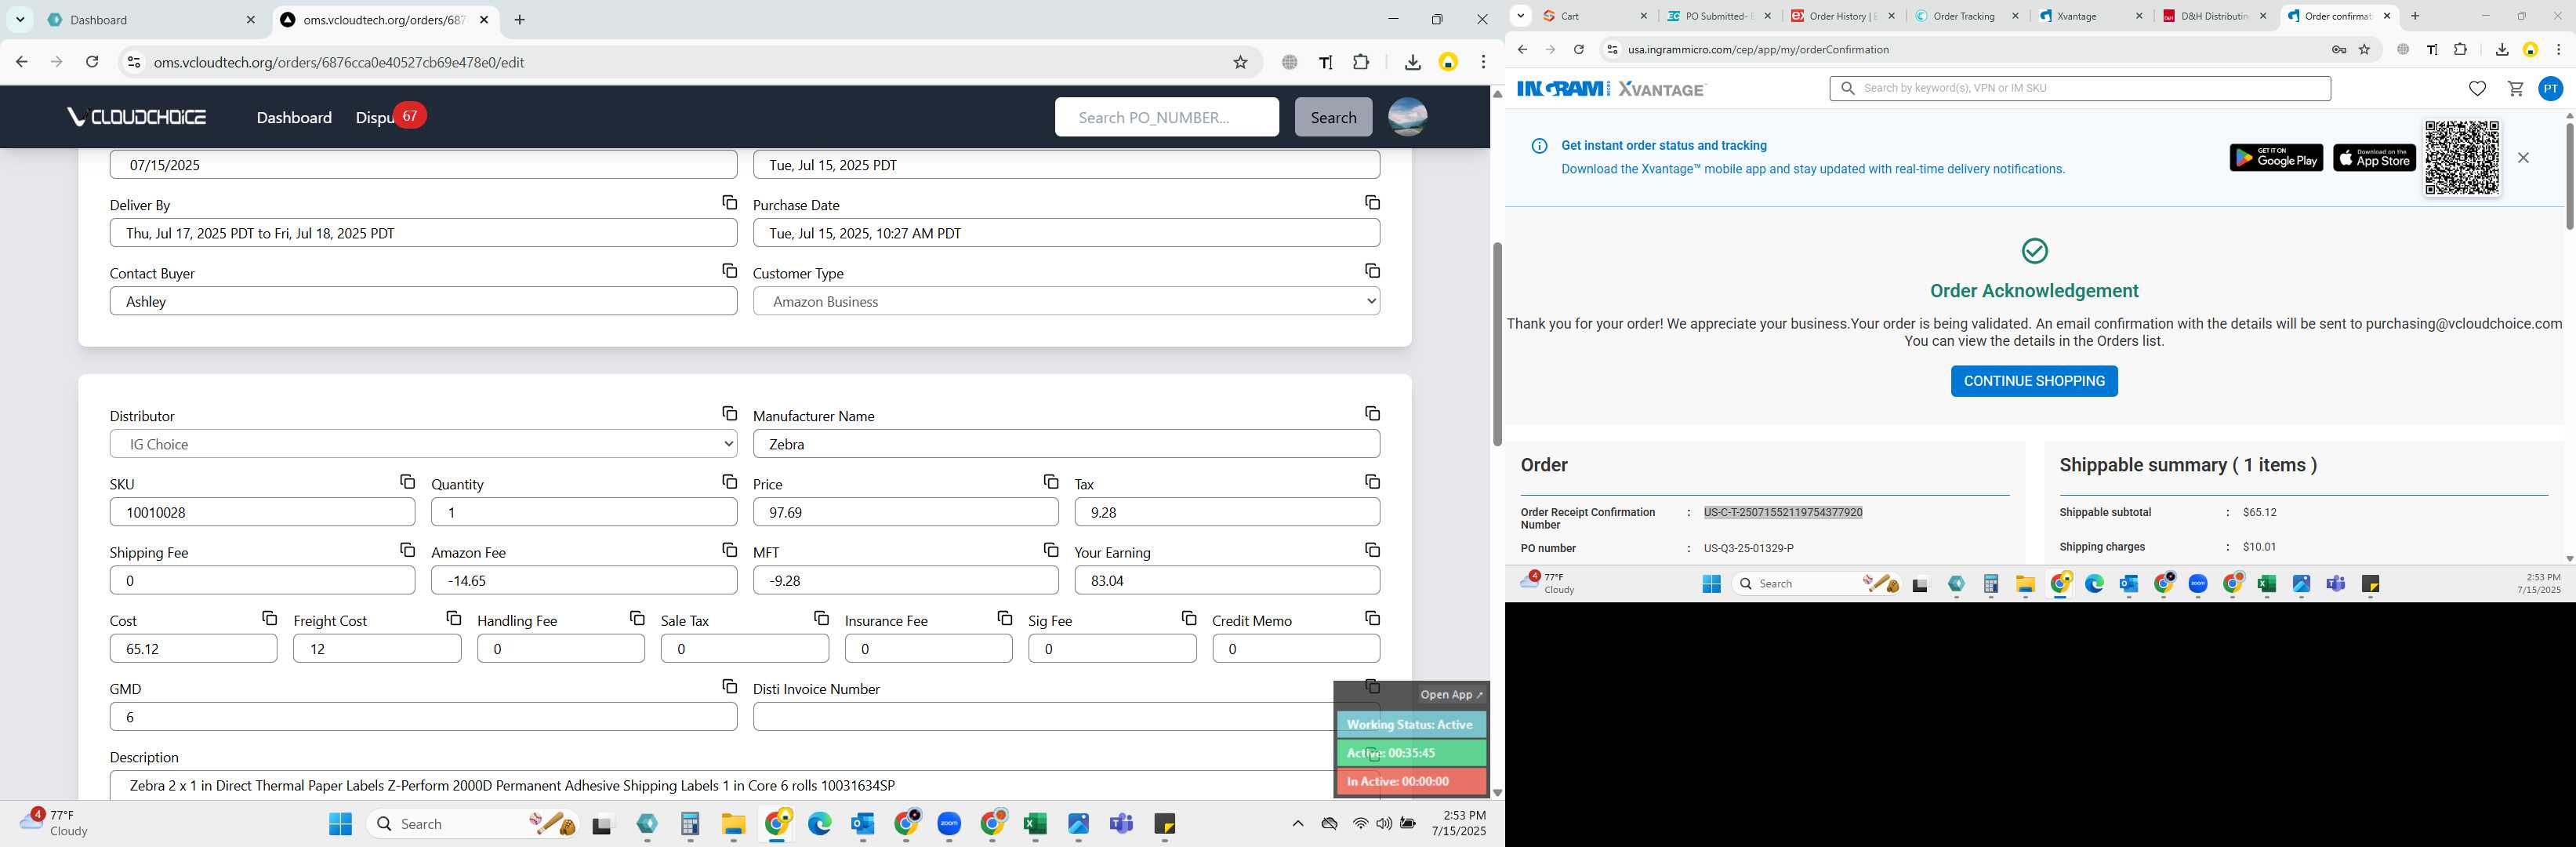Open tab search dropdown in the CloudChoice browser
Viewport: 2576px width, 847px height.
click(20, 19)
